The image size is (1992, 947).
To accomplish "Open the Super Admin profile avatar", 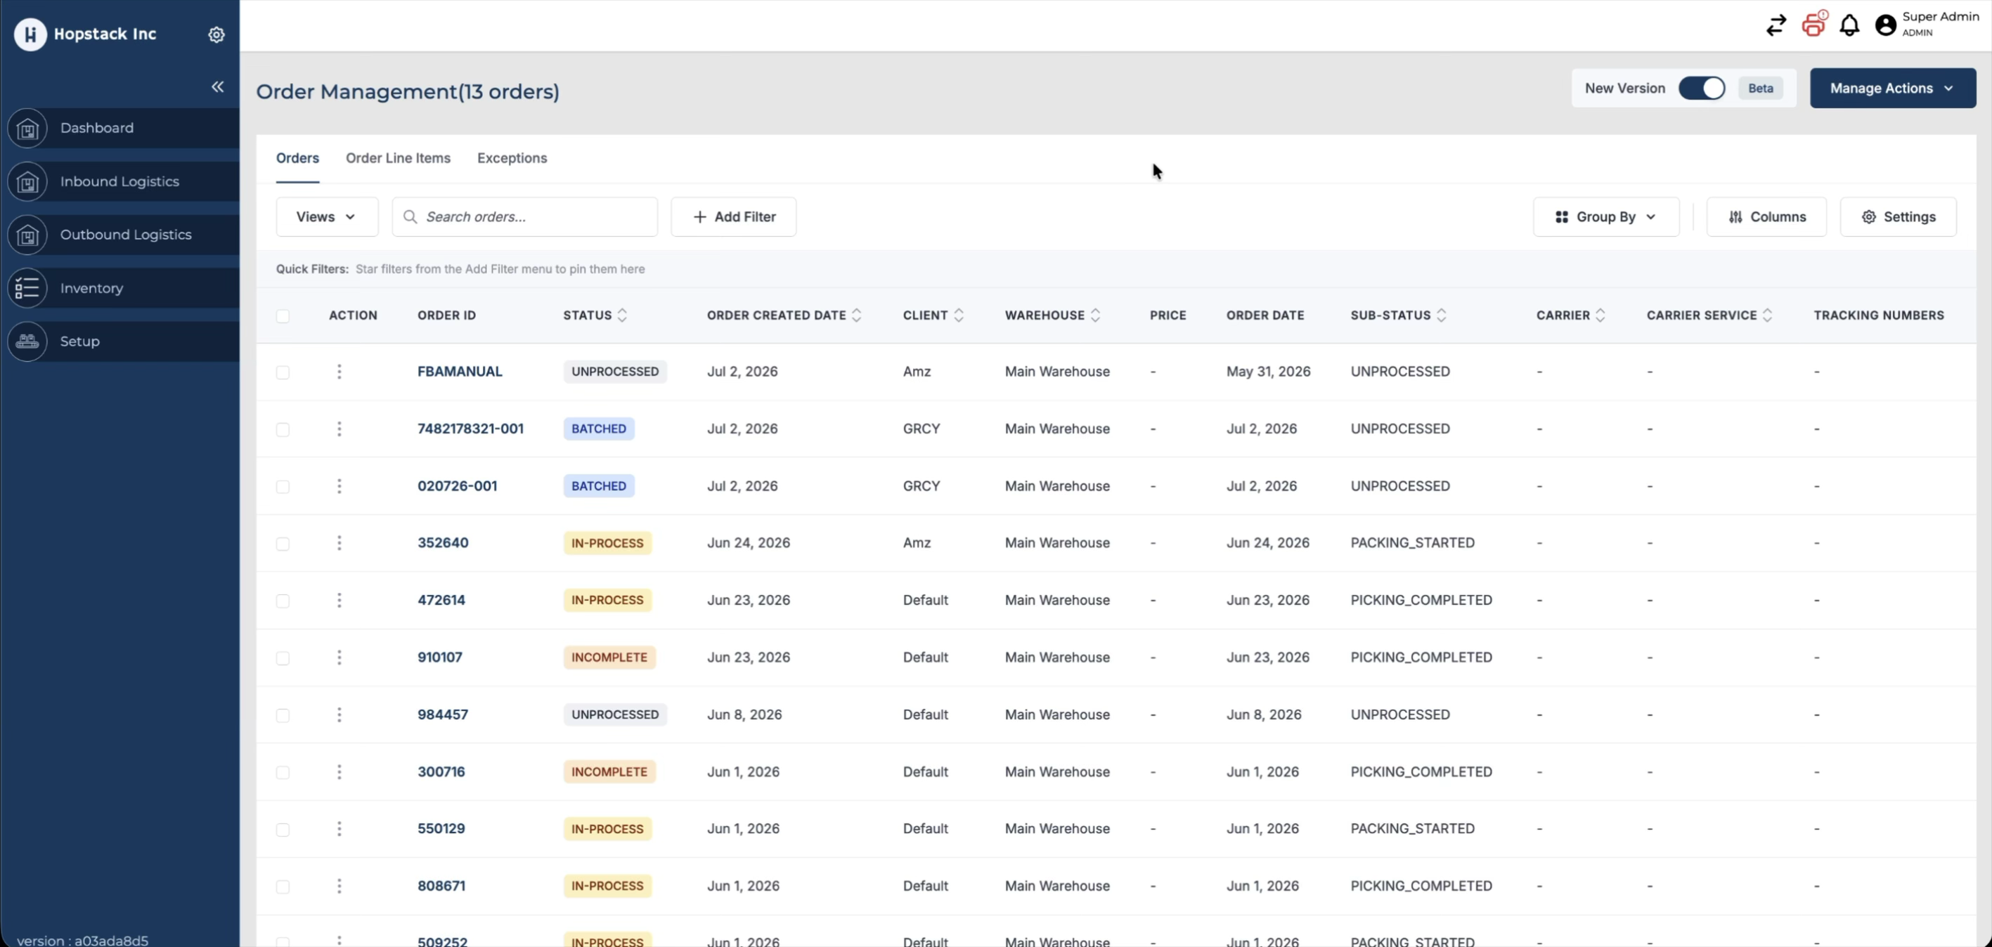I will [1886, 25].
